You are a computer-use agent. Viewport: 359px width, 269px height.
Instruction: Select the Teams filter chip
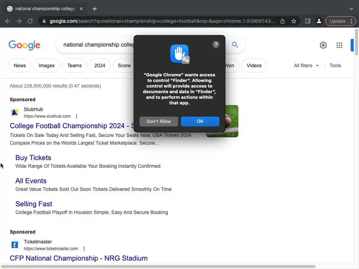click(74, 65)
